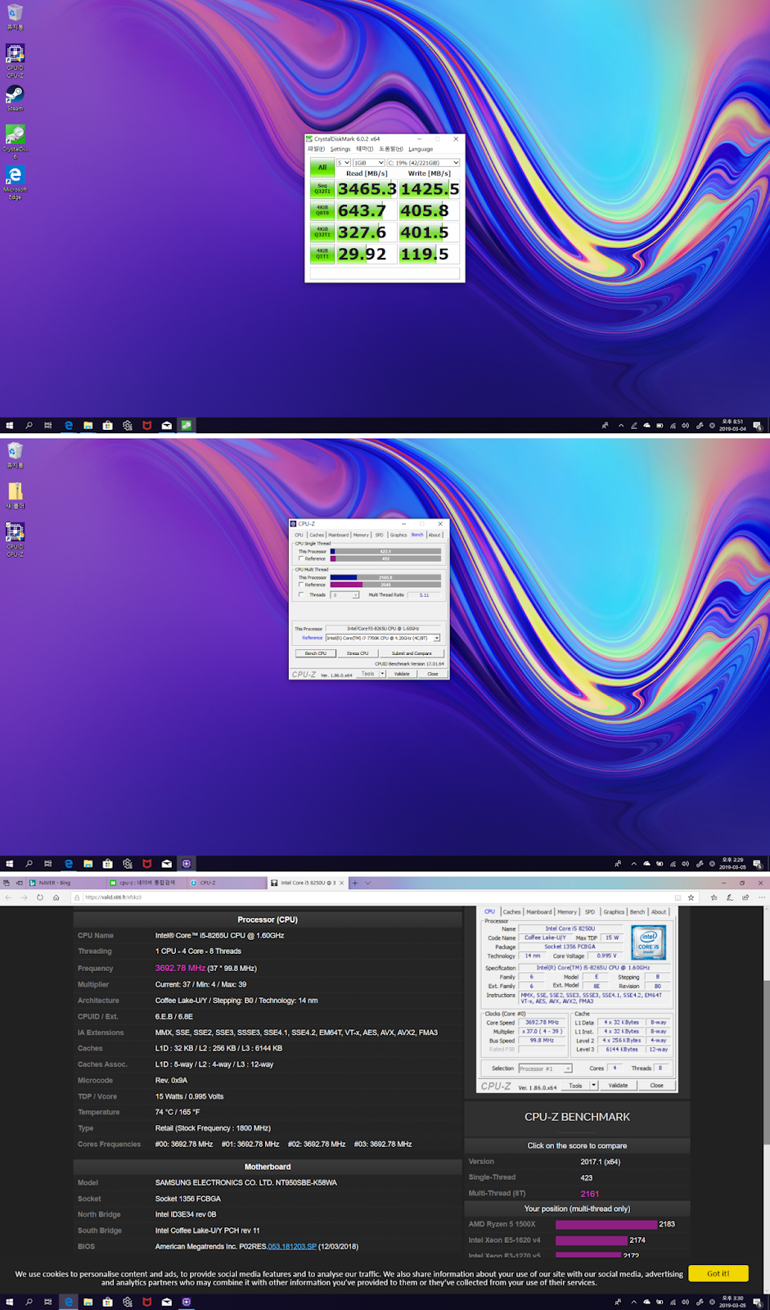770x1310 pixels.
Task: Click the clock showing 오후 3:29
Action: pyautogui.click(x=732, y=864)
